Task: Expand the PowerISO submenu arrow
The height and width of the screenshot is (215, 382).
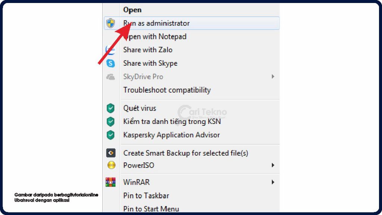Action: [273, 165]
